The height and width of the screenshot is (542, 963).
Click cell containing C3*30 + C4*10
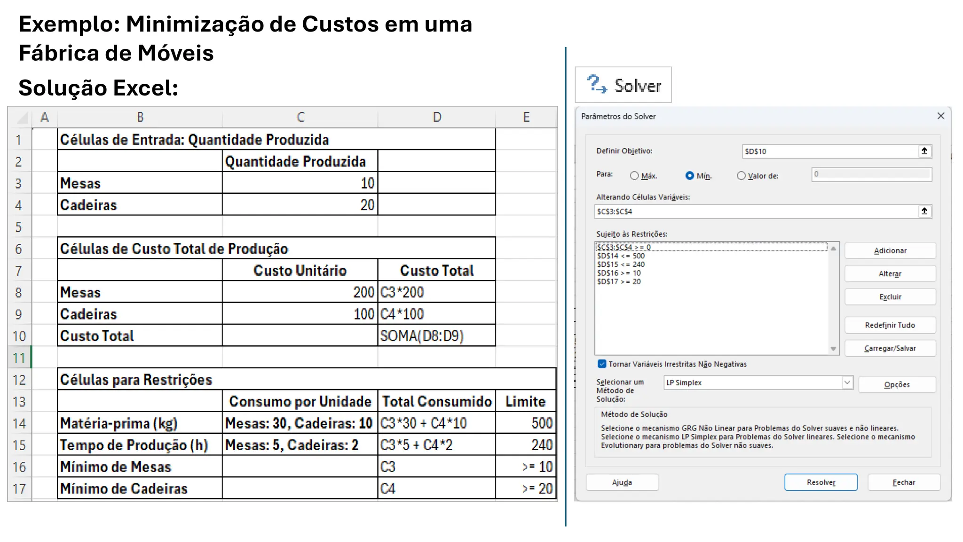point(437,423)
